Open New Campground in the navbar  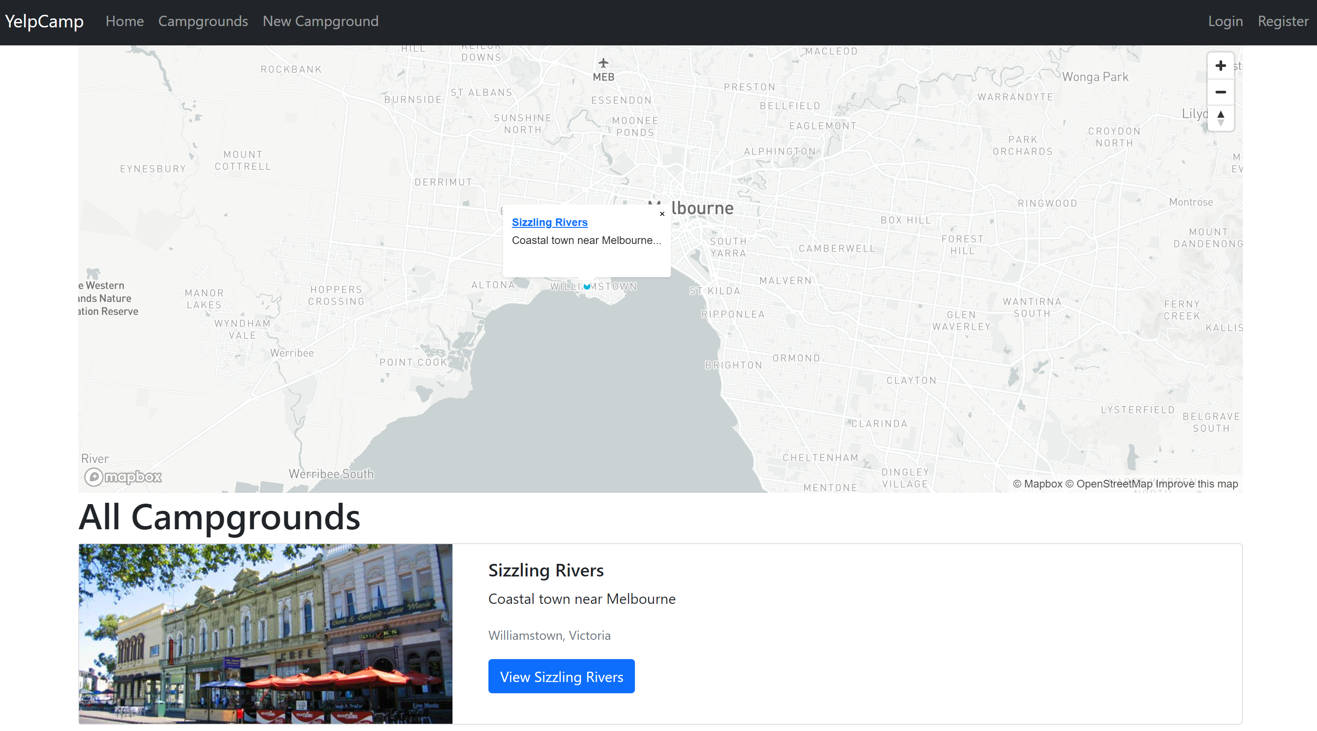320,21
